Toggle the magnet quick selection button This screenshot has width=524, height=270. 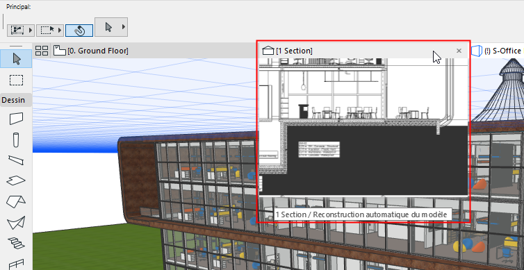click(79, 31)
